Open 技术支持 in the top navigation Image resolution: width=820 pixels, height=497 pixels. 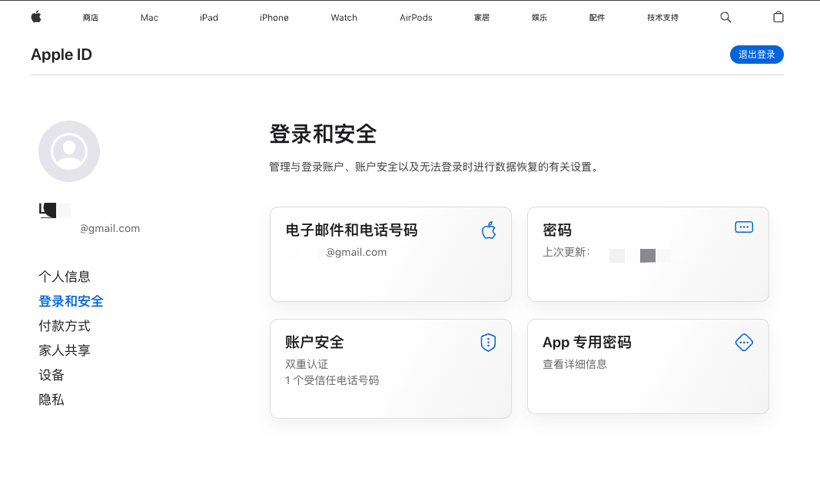coord(662,18)
